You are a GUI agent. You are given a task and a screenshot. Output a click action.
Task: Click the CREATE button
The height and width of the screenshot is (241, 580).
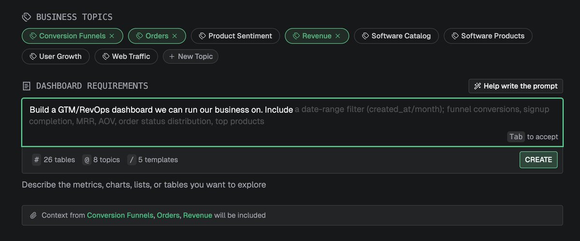pyautogui.click(x=538, y=160)
